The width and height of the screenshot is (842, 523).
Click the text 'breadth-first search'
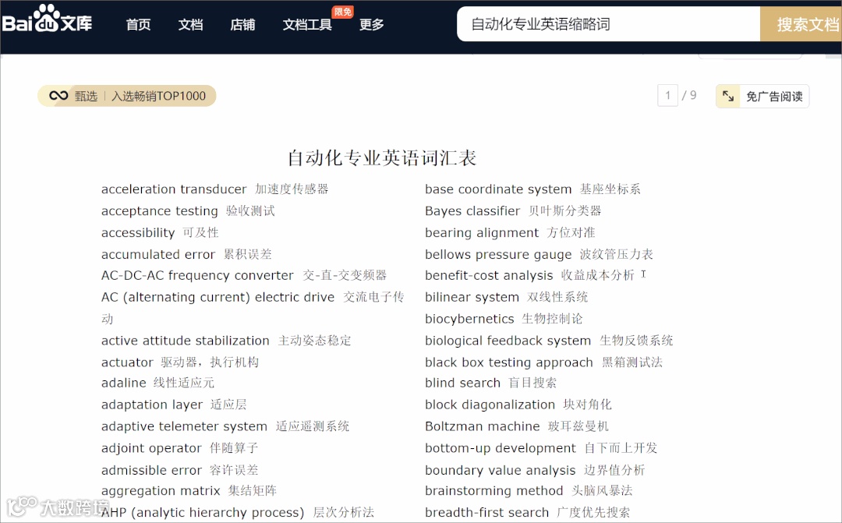point(487,512)
